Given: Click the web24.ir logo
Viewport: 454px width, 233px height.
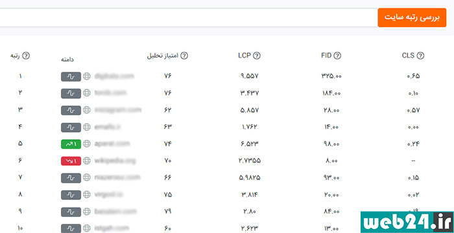Looking at the screenshot, I should click(x=407, y=222).
